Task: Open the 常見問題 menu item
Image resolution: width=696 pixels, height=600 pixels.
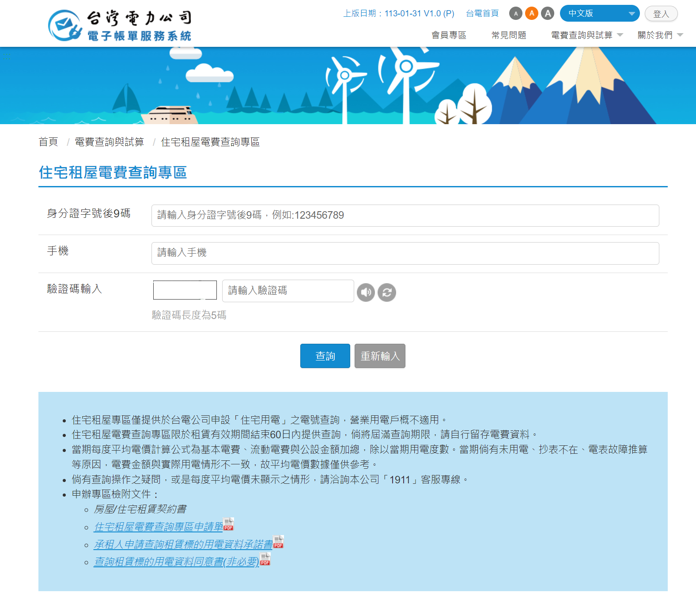Action: point(509,35)
